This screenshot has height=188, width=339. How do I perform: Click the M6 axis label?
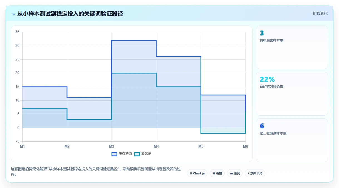pyautogui.click(x=245, y=146)
